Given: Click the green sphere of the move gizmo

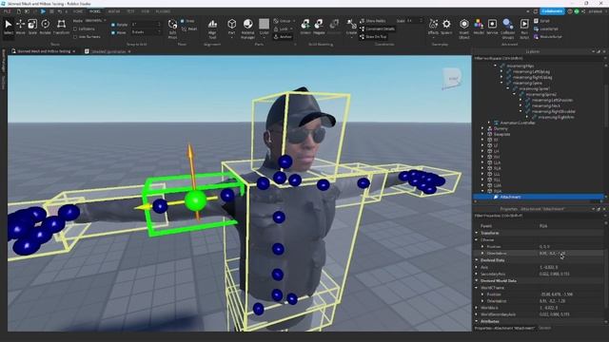Looking at the screenshot, I should [x=195, y=200].
